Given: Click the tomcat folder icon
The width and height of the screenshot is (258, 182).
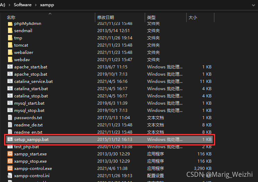Looking at the screenshot, I should tap(10, 45).
